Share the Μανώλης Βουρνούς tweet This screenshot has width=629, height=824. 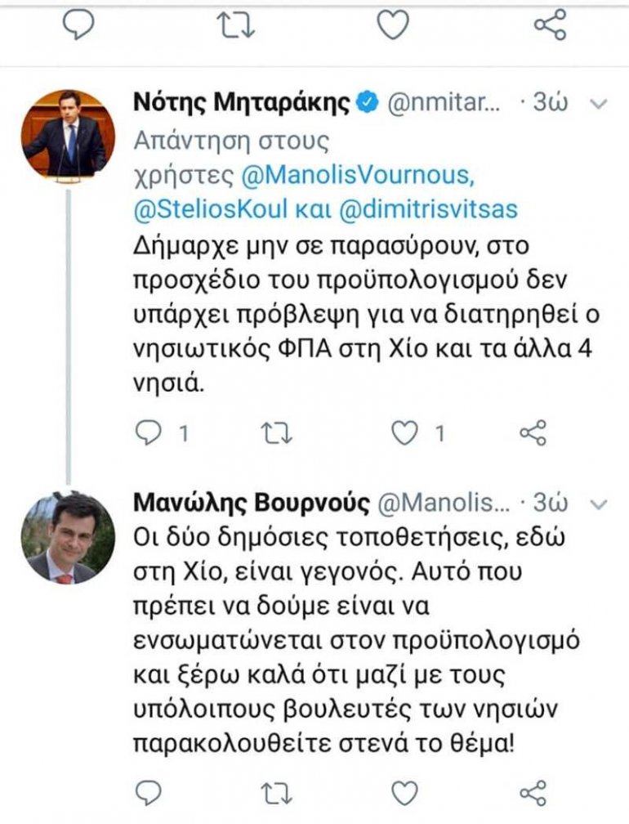533,793
